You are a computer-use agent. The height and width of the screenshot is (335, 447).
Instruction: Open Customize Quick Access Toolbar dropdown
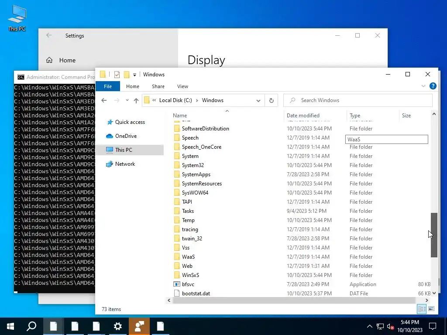click(134, 75)
